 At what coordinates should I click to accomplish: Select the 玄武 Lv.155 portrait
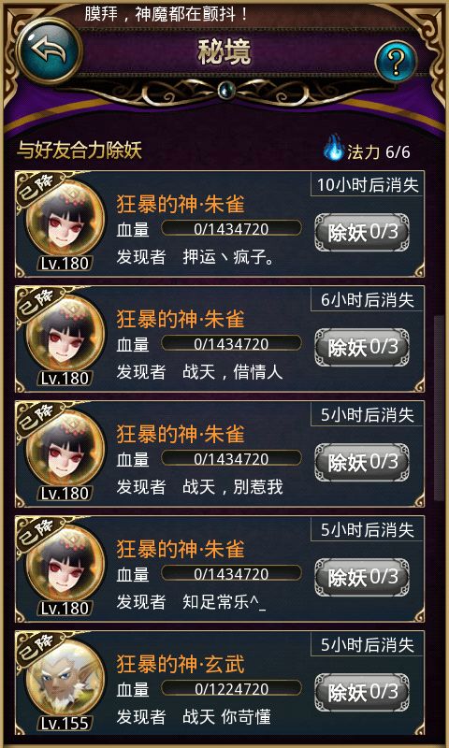coord(65,680)
